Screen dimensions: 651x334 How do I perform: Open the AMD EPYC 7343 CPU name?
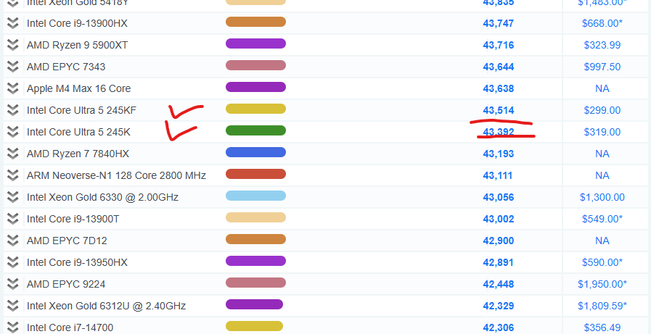[x=66, y=67]
